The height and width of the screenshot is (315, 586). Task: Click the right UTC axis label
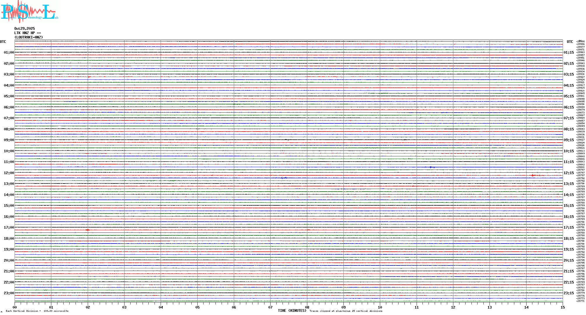click(x=570, y=42)
